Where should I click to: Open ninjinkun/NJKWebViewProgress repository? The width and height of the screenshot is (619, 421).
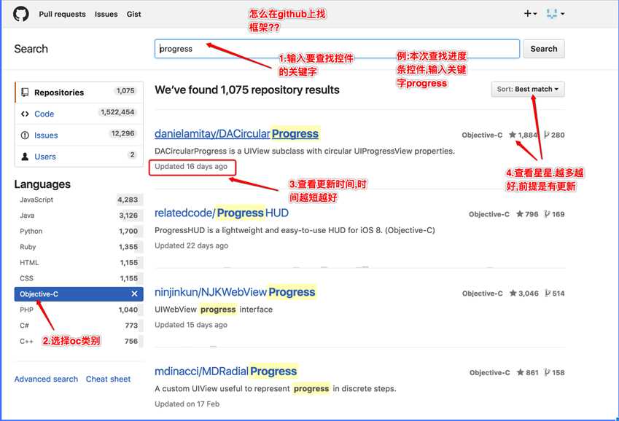(x=235, y=292)
